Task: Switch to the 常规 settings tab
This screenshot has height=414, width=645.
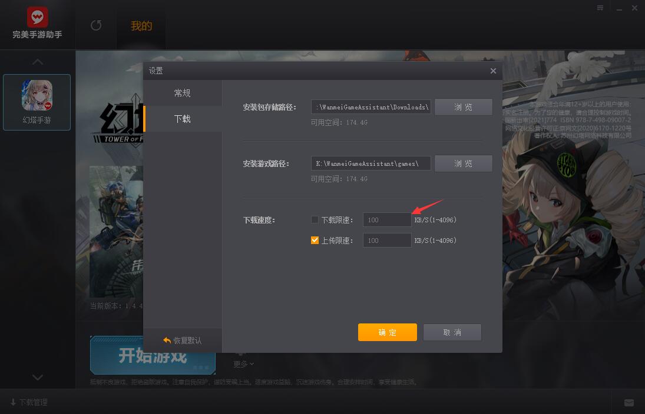Action: (x=182, y=94)
